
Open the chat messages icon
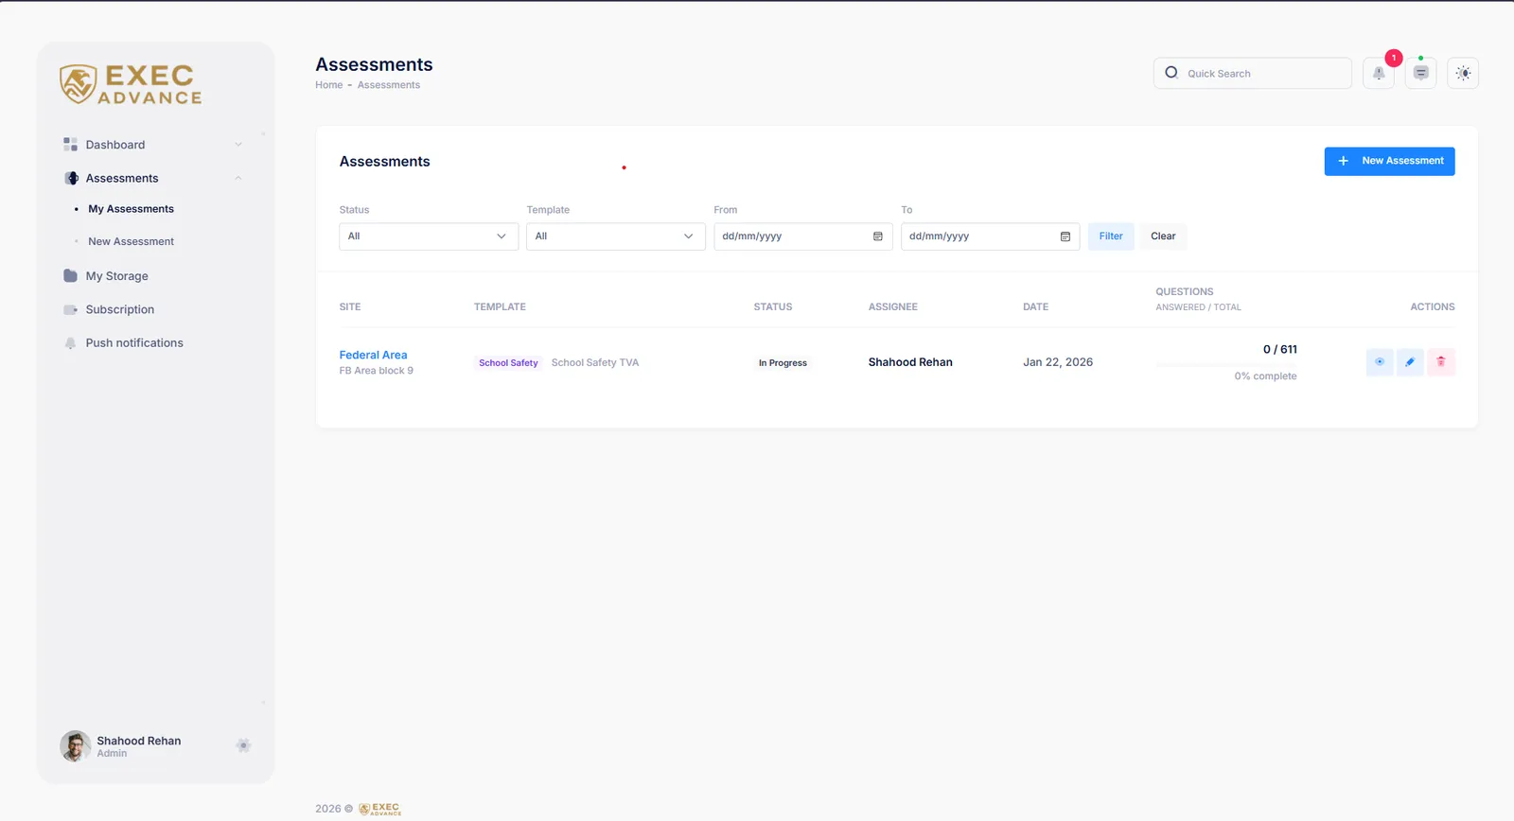click(1420, 73)
